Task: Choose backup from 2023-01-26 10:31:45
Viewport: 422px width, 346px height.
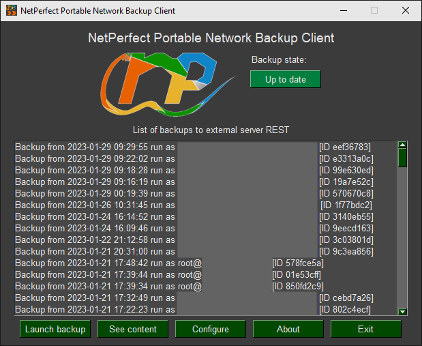Action: [205, 205]
